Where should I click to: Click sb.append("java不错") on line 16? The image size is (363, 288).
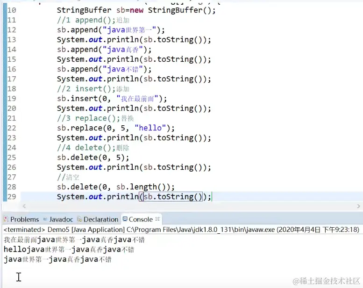(104, 69)
